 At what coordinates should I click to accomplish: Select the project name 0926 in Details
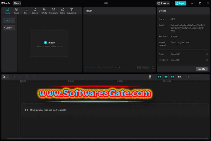[173, 19]
